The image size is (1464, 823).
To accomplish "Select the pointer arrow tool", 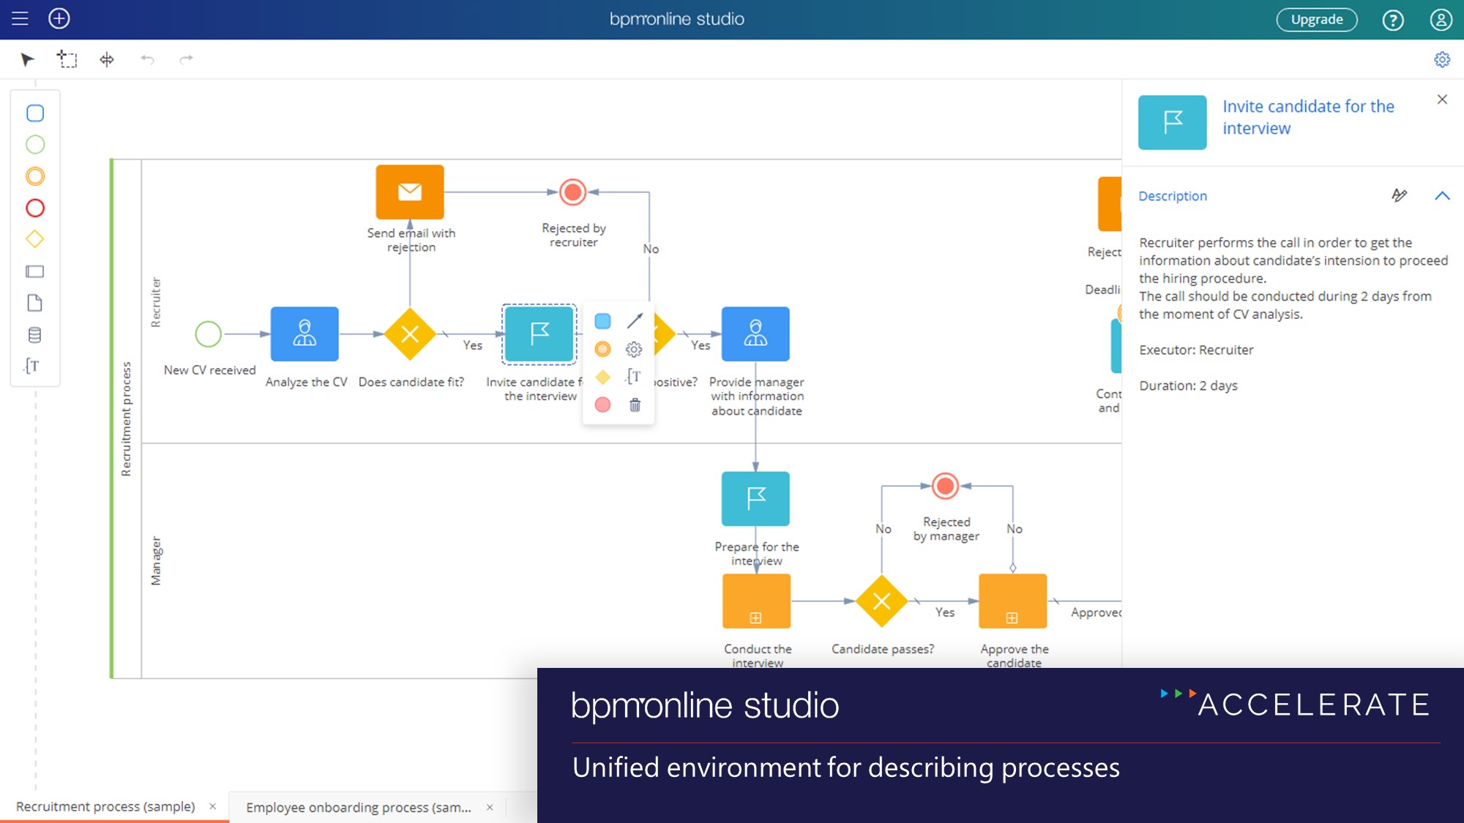I will point(27,59).
